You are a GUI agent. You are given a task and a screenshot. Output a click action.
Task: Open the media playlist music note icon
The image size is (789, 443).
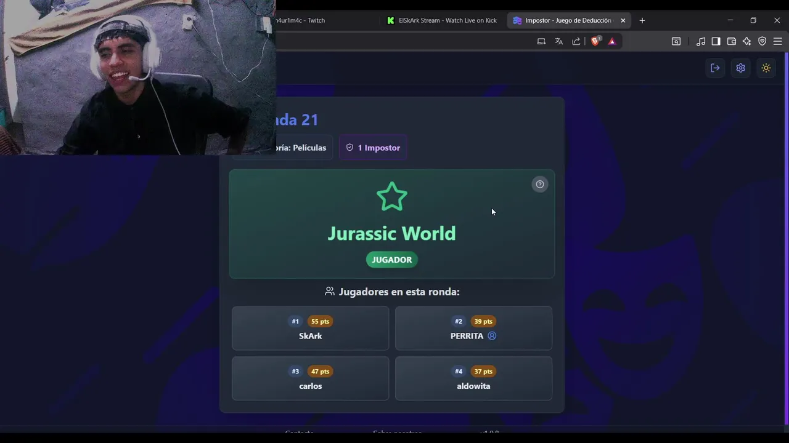point(701,41)
